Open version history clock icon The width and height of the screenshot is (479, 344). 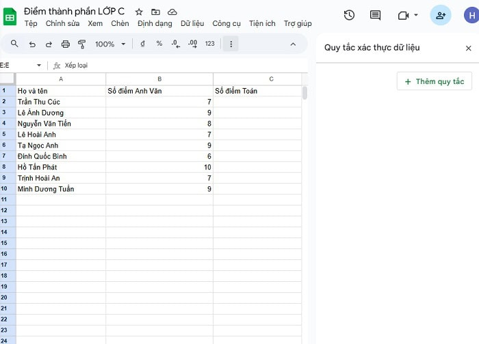pyautogui.click(x=349, y=15)
